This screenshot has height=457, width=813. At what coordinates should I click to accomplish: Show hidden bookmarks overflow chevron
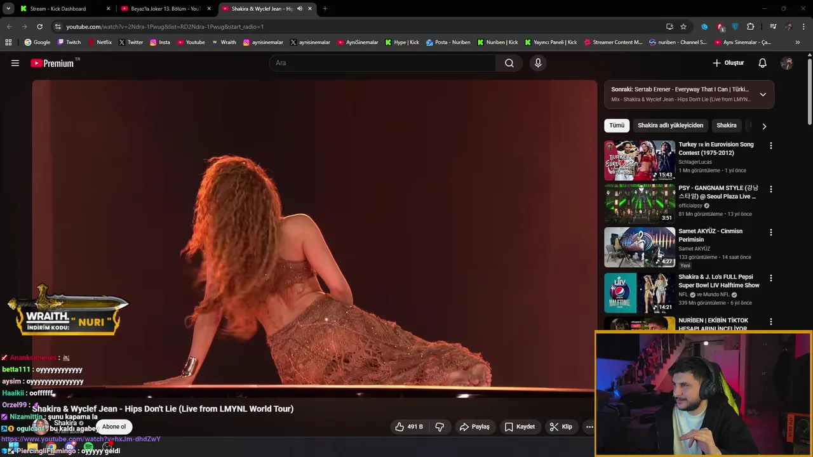coord(798,43)
